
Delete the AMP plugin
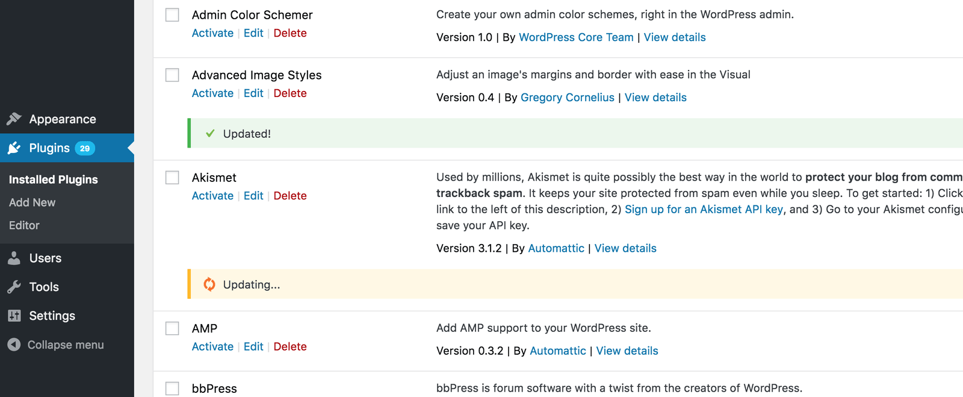pyautogui.click(x=290, y=346)
